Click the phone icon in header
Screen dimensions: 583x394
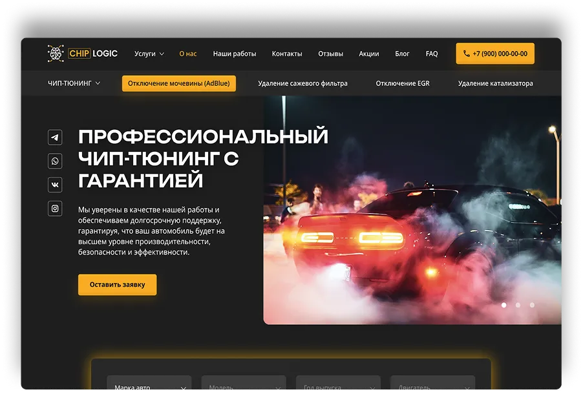(x=467, y=54)
